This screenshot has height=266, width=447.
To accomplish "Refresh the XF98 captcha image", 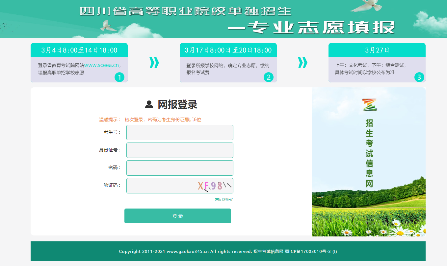I will point(214,186).
